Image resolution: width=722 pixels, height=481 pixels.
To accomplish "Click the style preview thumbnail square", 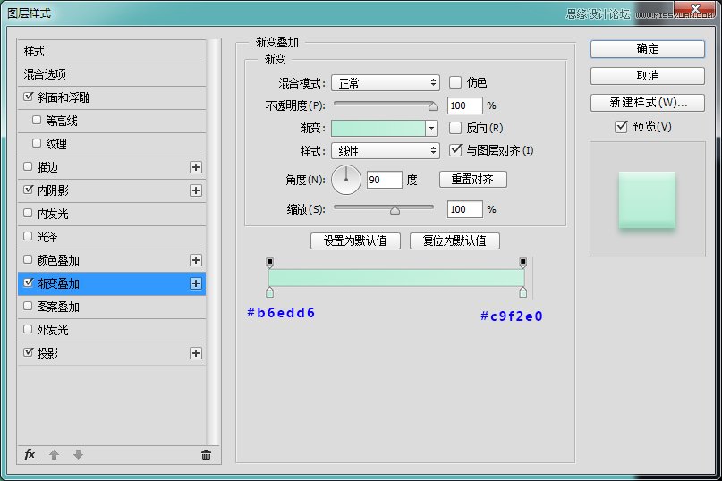I will (x=647, y=199).
